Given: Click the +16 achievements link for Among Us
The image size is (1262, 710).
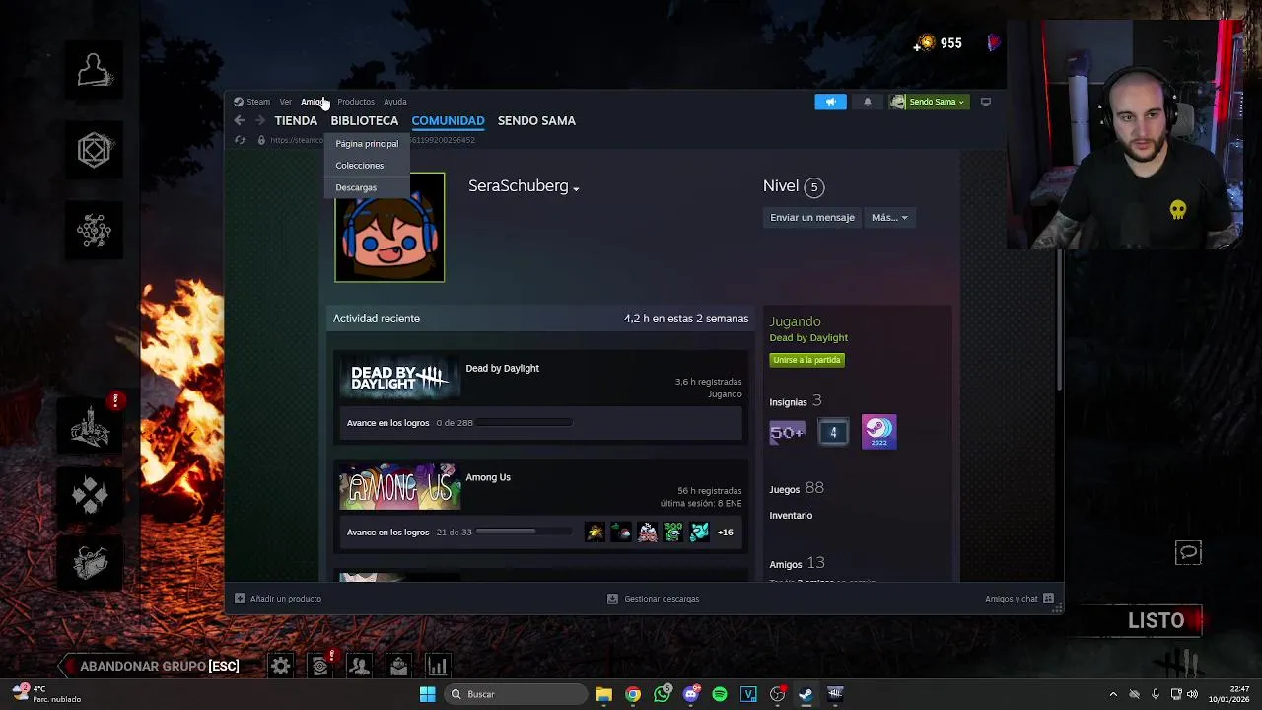Looking at the screenshot, I should pyautogui.click(x=726, y=532).
